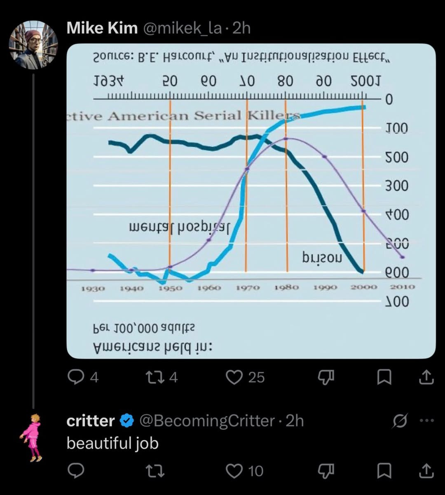Open critter's pink avatar
This screenshot has width=445, height=495.
tap(31, 438)
